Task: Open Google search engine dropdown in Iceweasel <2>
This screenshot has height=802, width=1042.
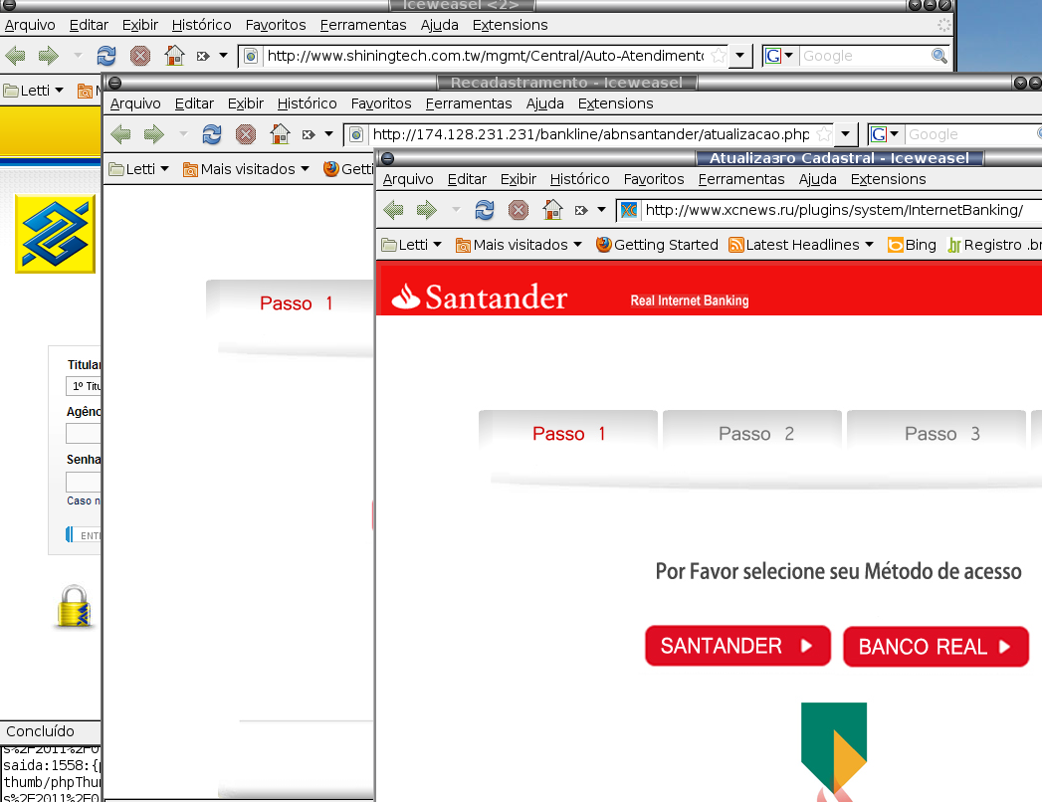Action: [x=779, y=56]
